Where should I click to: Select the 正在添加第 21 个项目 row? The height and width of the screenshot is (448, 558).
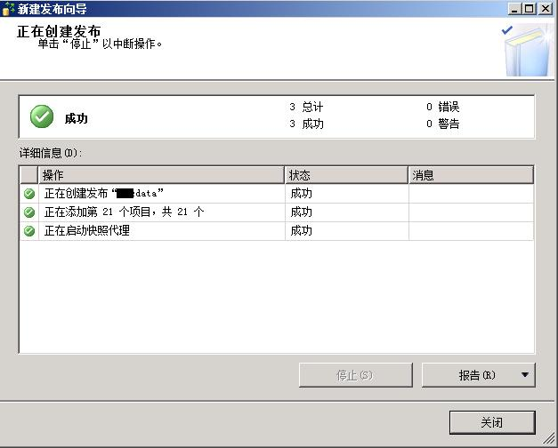(277, 212)
